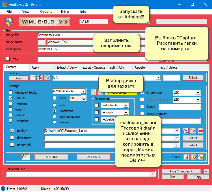Enable the --strict-acls descriptor checkbox
Viewport: 212px width, 192px height.
tap(97, 105)
